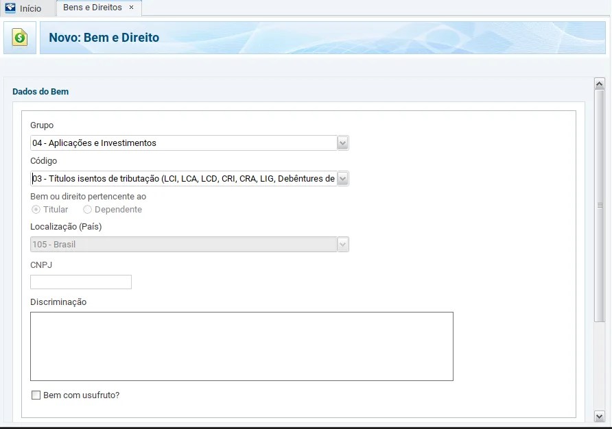Click the green dollar document icon
Screen dimensions: 612x429
(20, 38)
